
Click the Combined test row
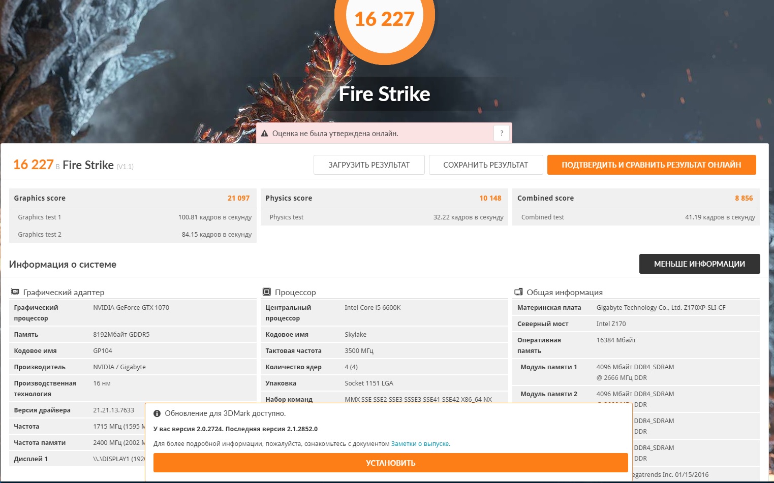(x=636, y=217)
